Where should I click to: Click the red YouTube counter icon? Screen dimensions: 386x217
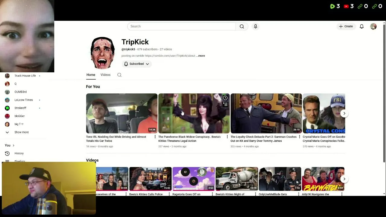coord(346,6)
